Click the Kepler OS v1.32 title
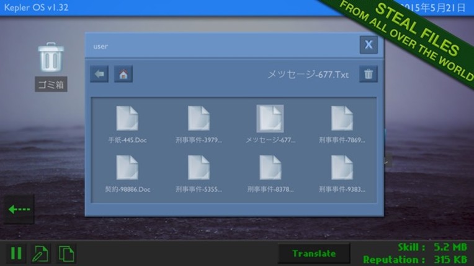 click(36, 7)
